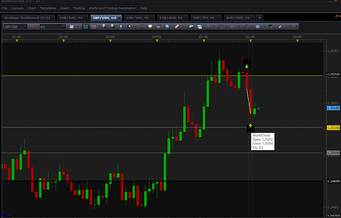Click the second magnifier zoom icon
Screen dimensions: 341x218
[112, 27]
